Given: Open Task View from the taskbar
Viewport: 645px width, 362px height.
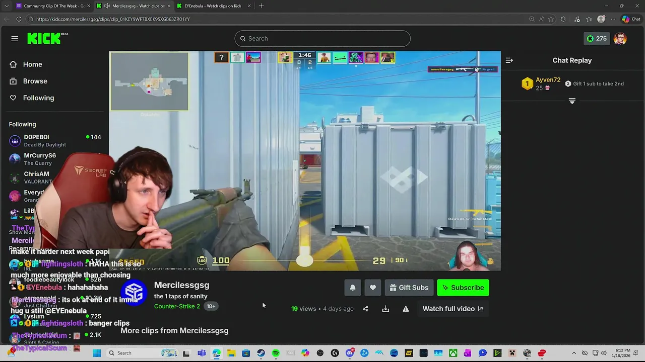Looking at the screenshot, I should click(x=186, y=353).
